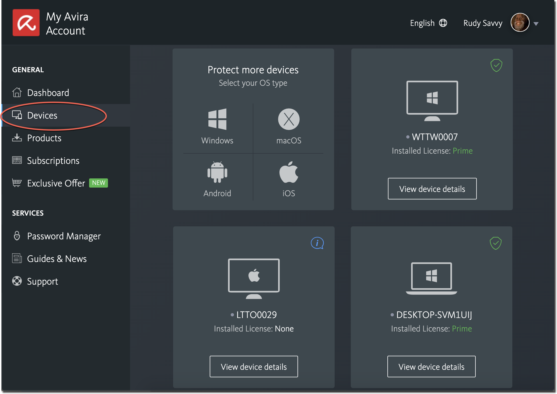
Task: View device details for WTTW0007
Action: click(x=432, y=189)
